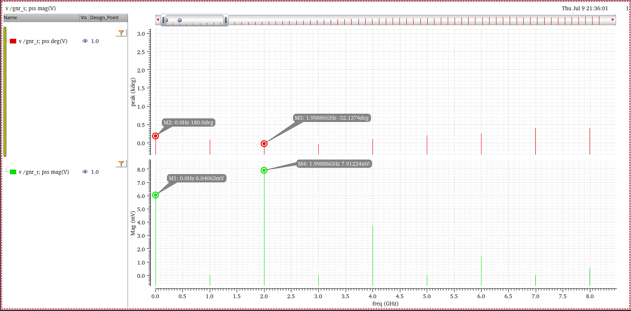
Task: Select the 'v /gnr_t; pss deg(V)' trace entry
Action: point(43,41)
